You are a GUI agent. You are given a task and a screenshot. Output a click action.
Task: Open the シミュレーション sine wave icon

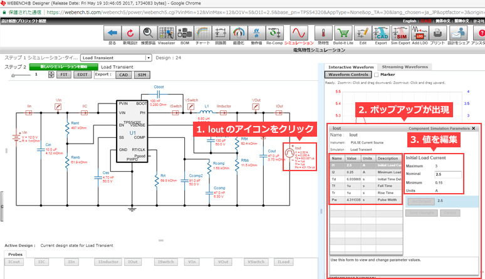coord(299,33)
